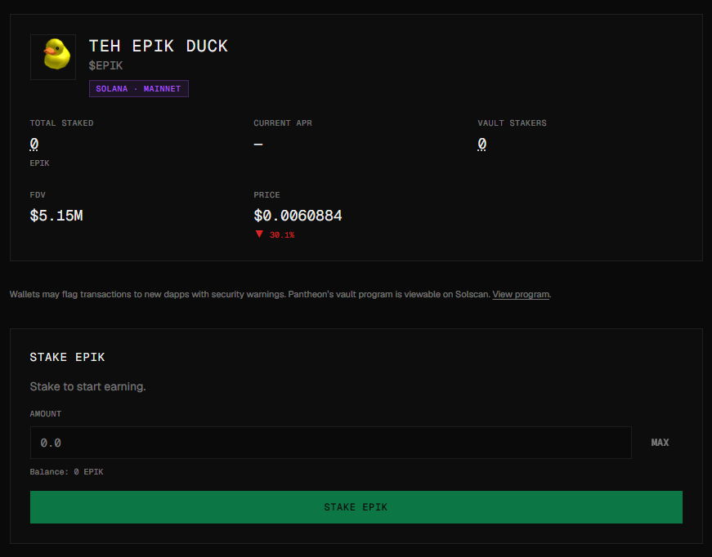Screen dimensions: 712x557
Task: Click the CURRENT APR label
Action: tap(283, 123)
